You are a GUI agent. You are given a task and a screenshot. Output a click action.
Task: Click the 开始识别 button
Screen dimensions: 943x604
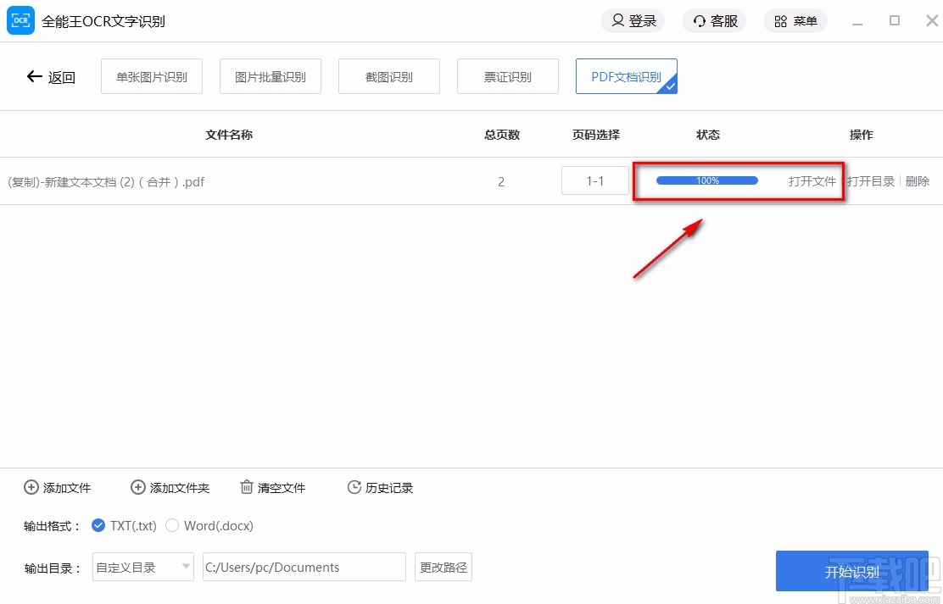click(x=851, y=570)
